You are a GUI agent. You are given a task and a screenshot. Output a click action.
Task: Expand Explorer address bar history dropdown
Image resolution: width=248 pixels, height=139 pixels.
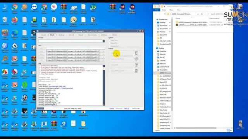click(198, 14)
